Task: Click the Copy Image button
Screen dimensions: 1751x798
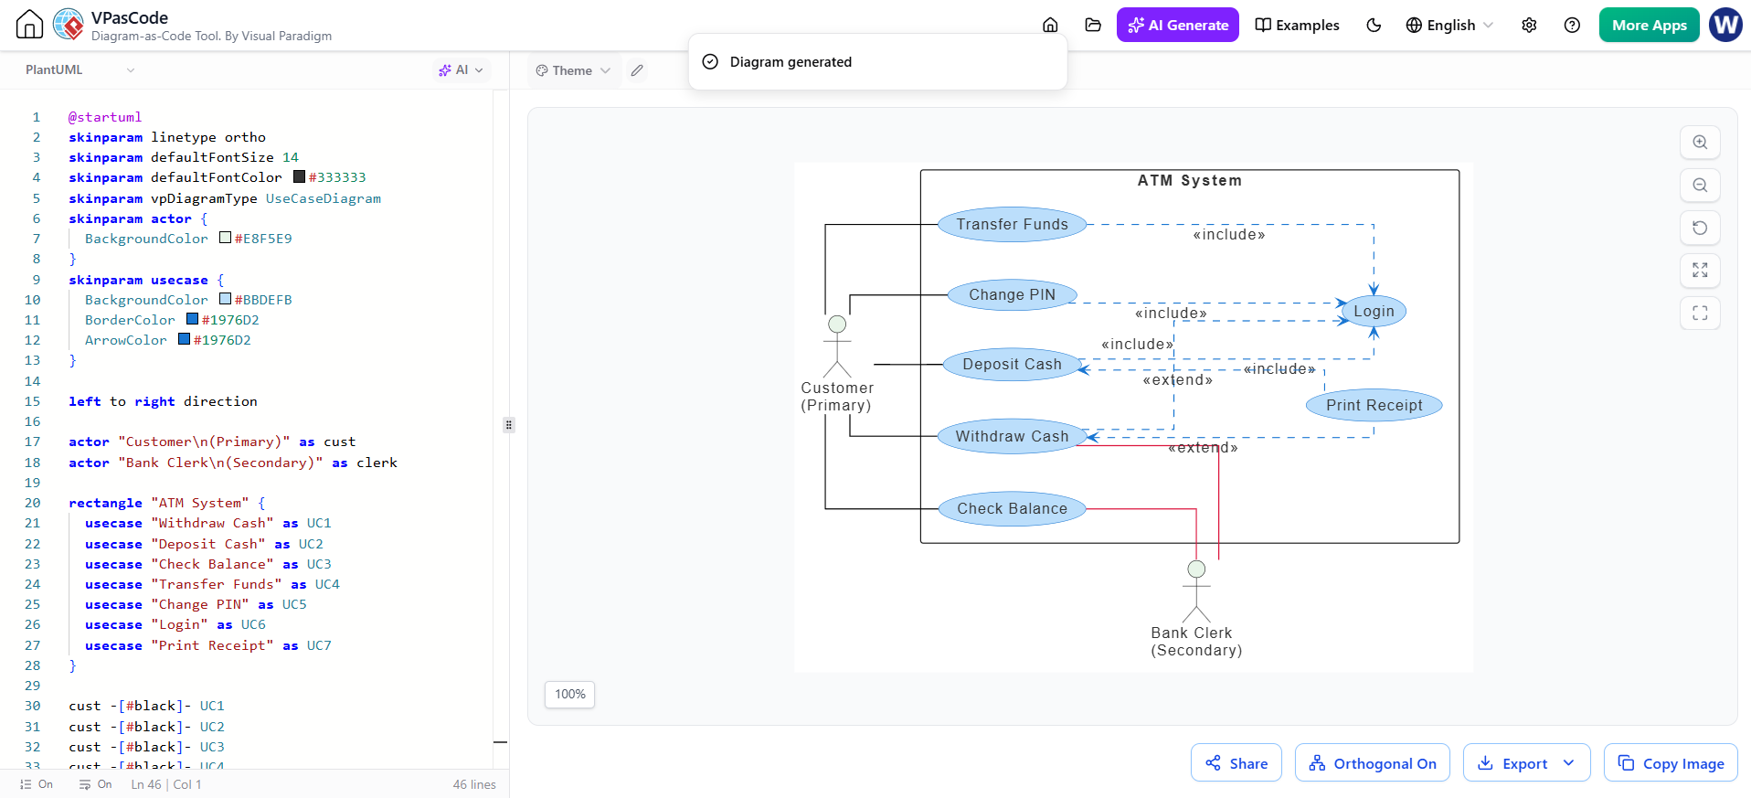Action: pyautogui.click(x=1671, y=763)
